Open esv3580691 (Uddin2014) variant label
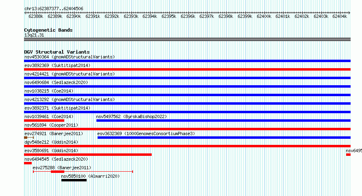Viewport: 362px width, 196px height. [x=51, y=151]
